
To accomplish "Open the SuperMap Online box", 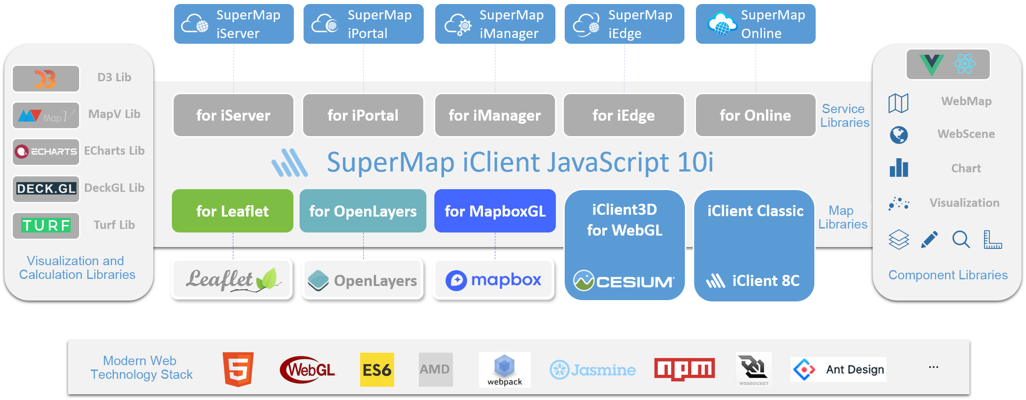I will click(756, 24).
